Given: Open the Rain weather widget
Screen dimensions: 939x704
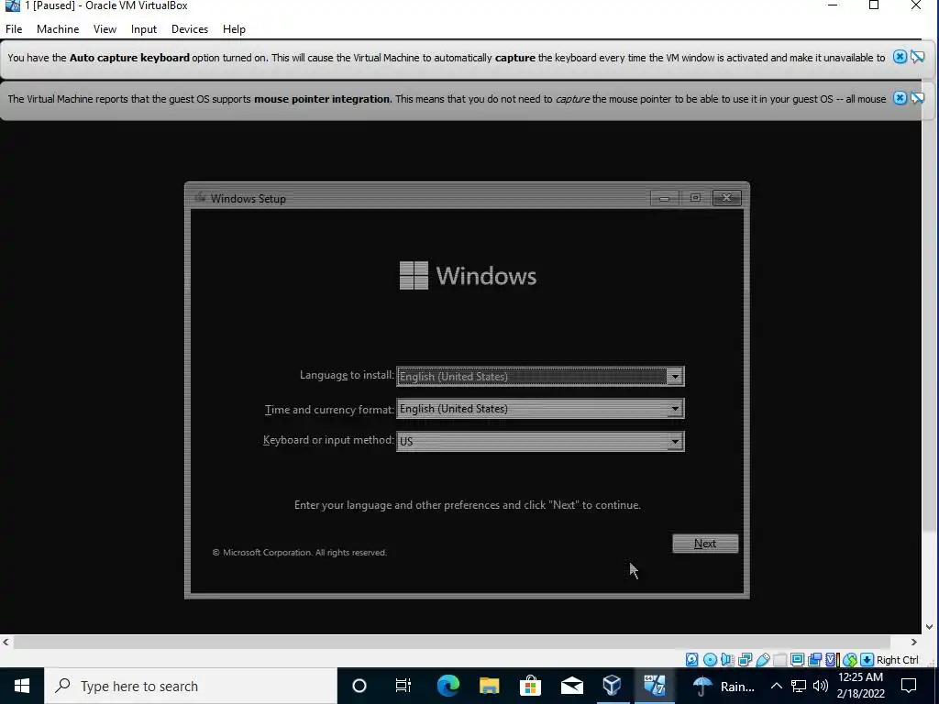Looking at the screenshot, I should click(x=724, y=686).
